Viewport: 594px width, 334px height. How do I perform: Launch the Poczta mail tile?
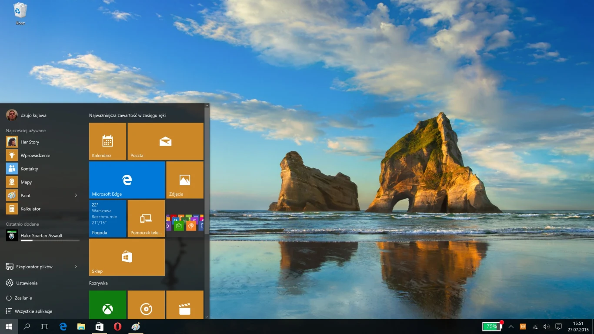click(165, 141)
